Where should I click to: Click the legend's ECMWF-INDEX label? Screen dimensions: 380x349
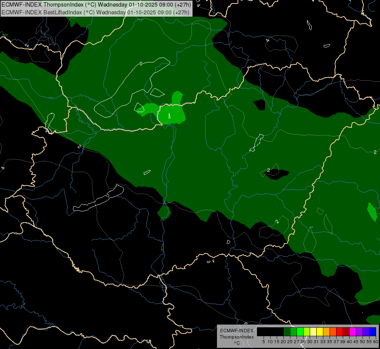click(237, 331)
